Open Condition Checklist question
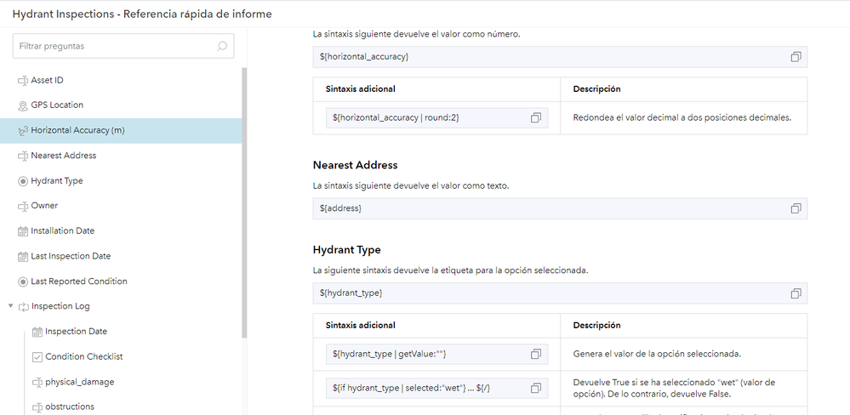 tap(83, 356)
